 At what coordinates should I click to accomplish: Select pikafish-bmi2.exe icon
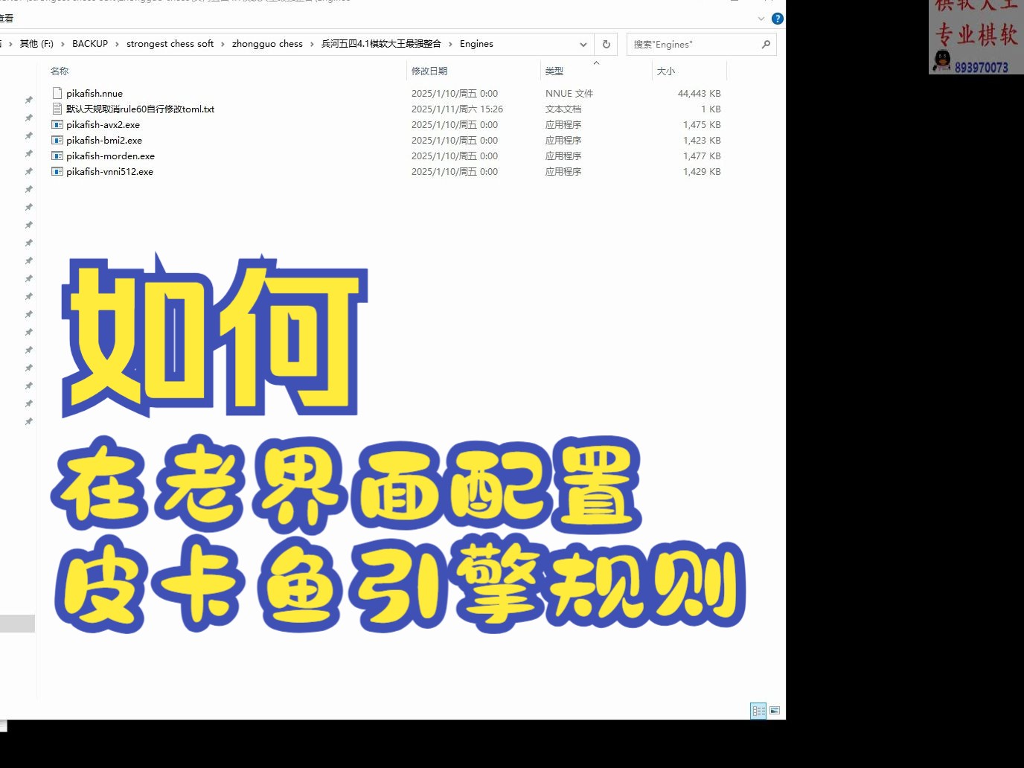coord(57,141)
